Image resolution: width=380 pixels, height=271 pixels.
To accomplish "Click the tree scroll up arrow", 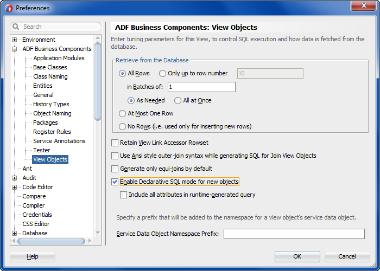I will pyautogui.click(x=98, y=38).
